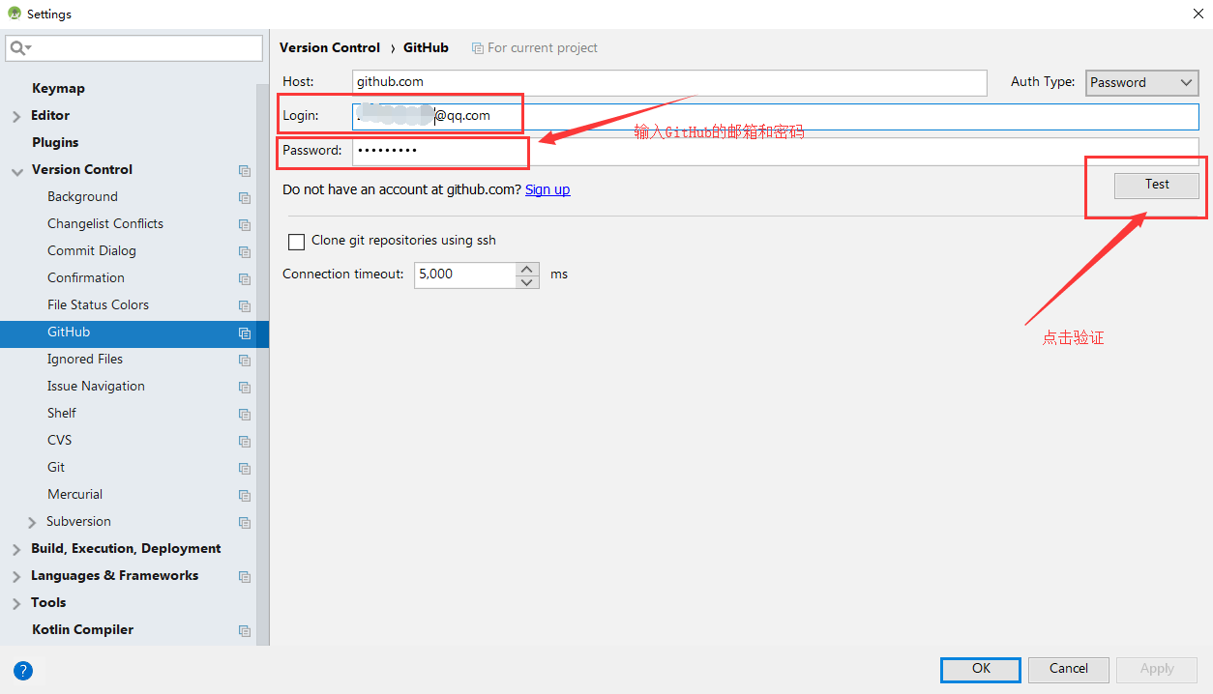The height and width of the screenshot is (694, 1213).
Task: Click the project-level icon on the GitHub row
Action: tap(245, 333)
